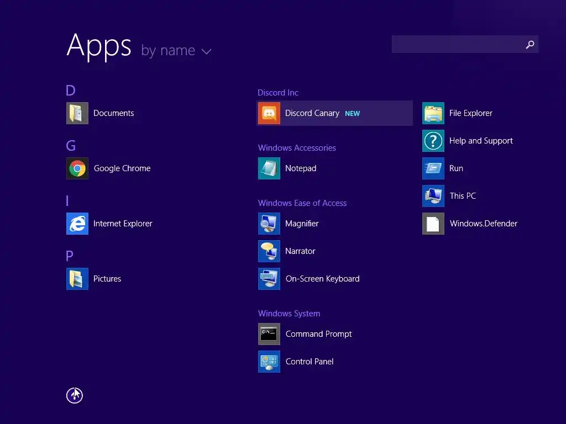Open the Pictures folder icon
This screenshot has height=424, width=566.
77,279
